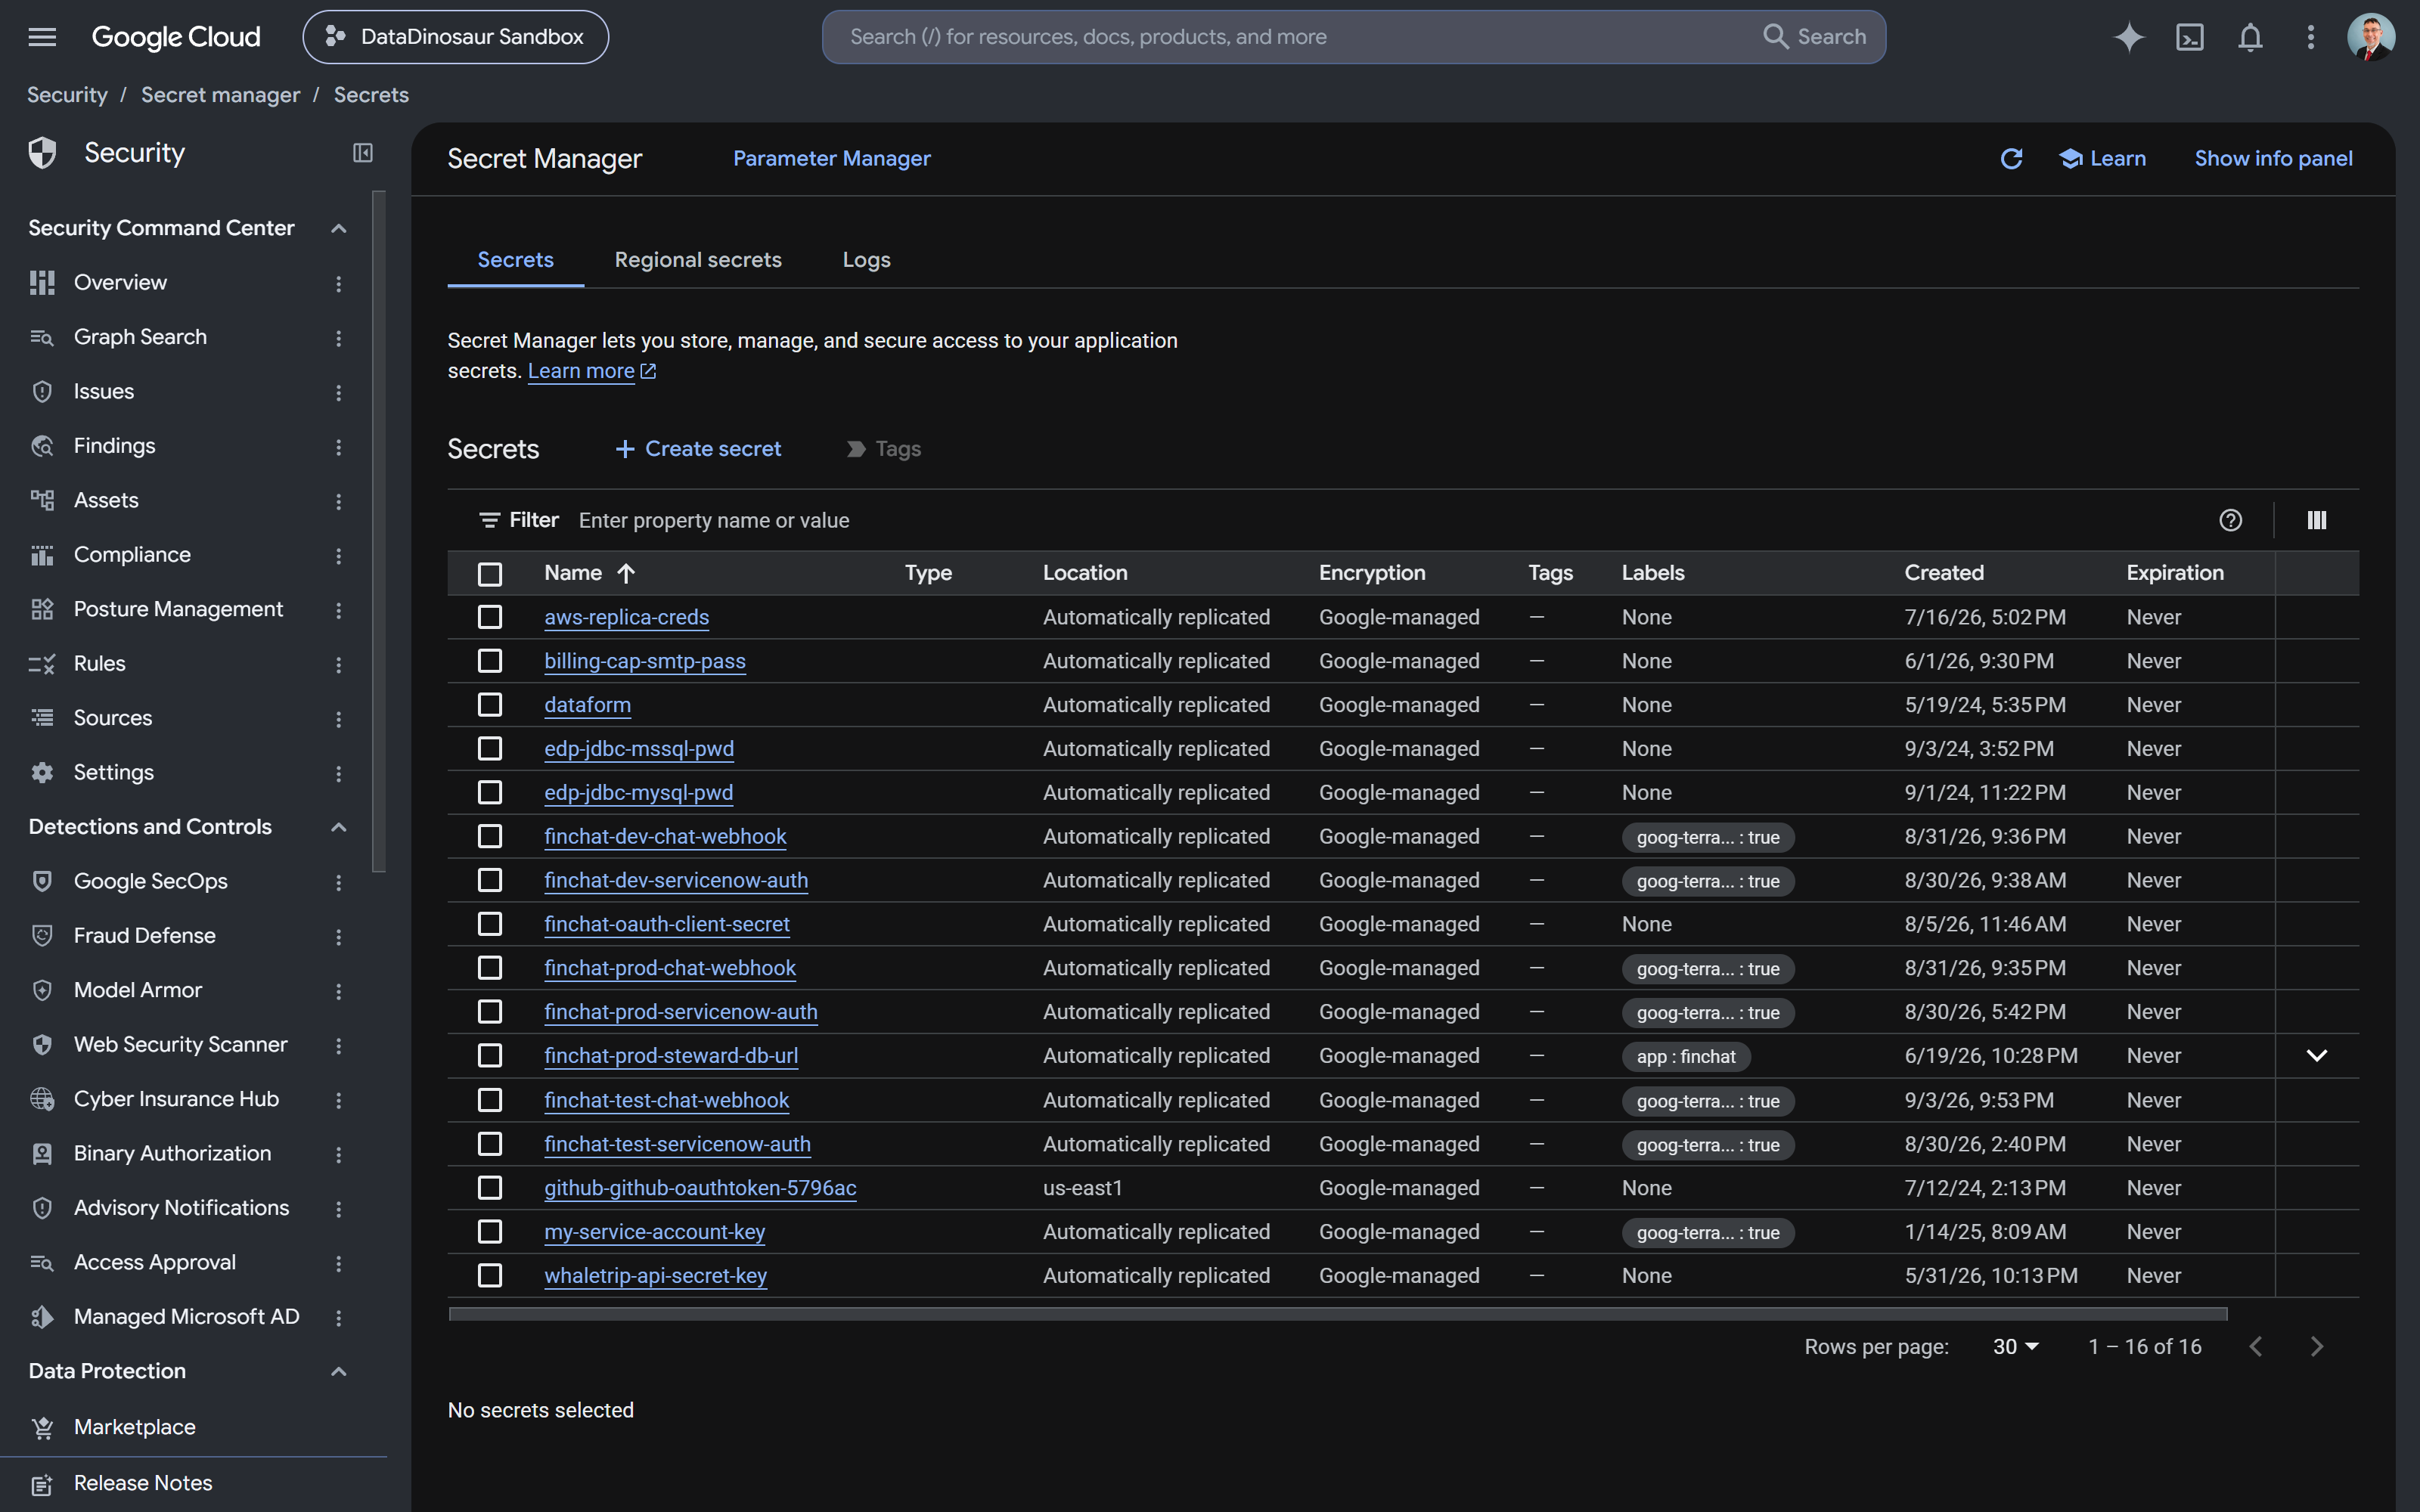Open user account avatar
The image size is (2420, 1512).
point(2370,37)
